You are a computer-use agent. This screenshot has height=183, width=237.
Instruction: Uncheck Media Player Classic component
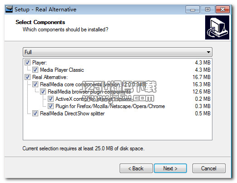35,70
